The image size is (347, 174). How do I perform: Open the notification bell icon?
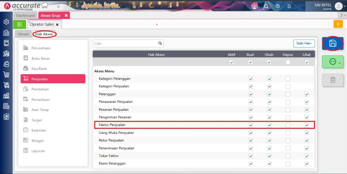pos(289,6)
